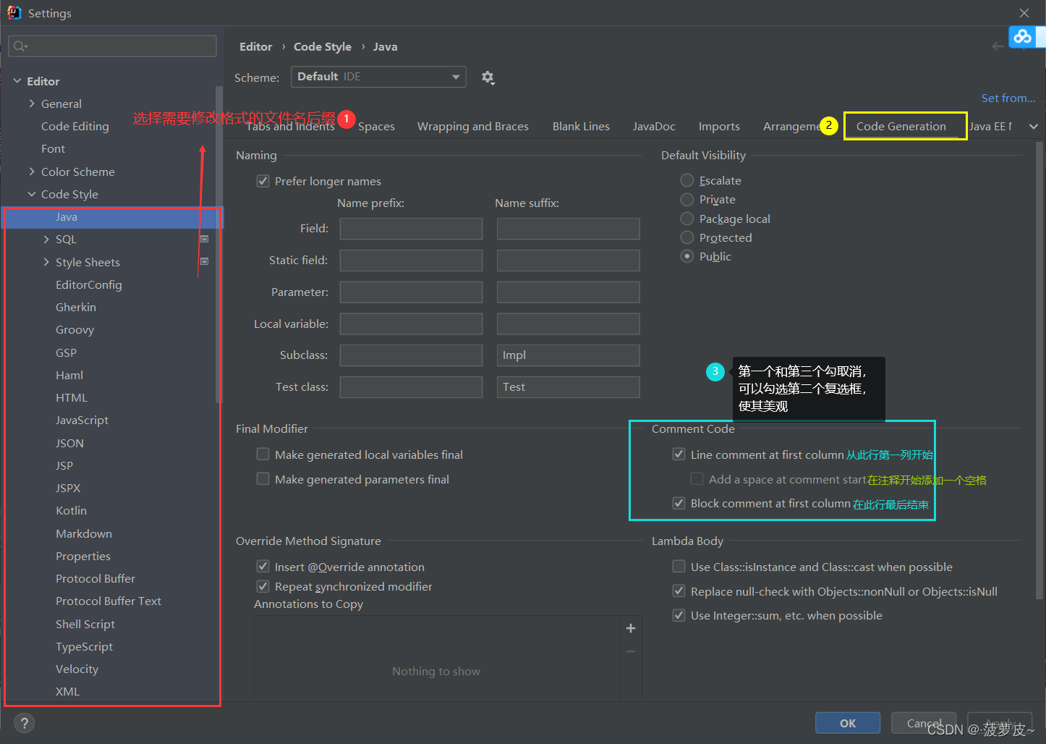Click the Subclass name suffix field with Impl
This screenshot has width=1046, height=744.
coord(568,355)
